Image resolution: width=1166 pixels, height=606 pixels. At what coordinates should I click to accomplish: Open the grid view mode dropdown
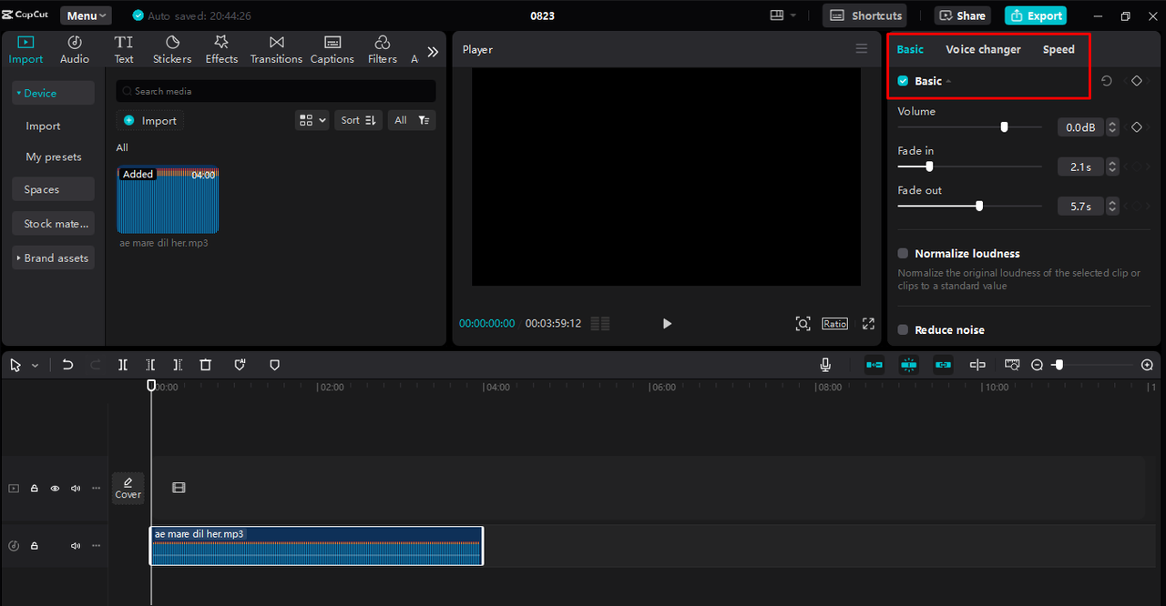point(312,120)
